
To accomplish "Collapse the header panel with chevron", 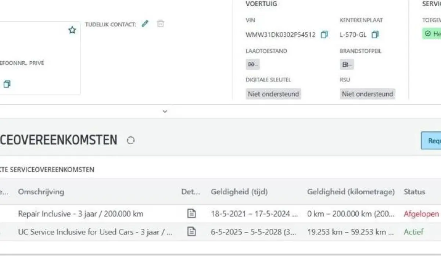I will click(x=165, y=111).
